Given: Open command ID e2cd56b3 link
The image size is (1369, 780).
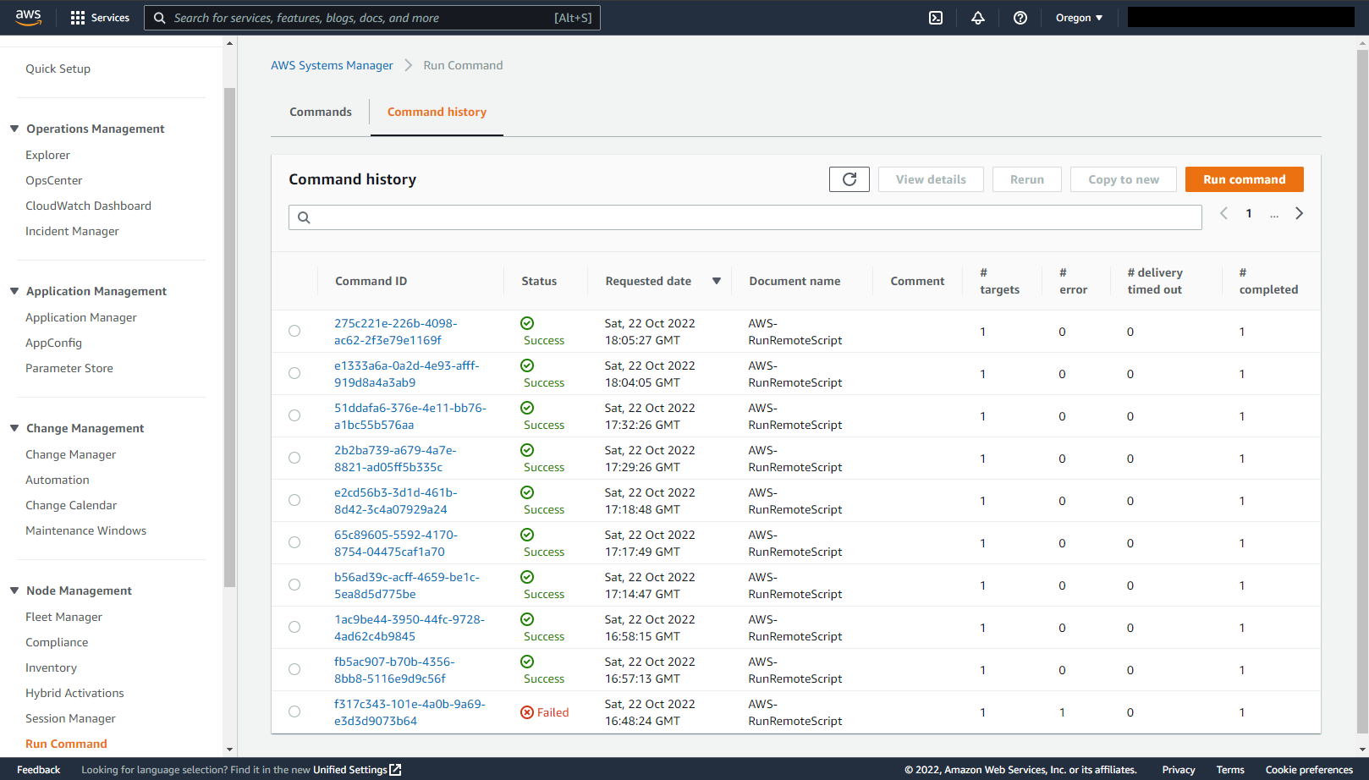Looking at the screenshot, I should pyautogui.click(x=395, y=501).
